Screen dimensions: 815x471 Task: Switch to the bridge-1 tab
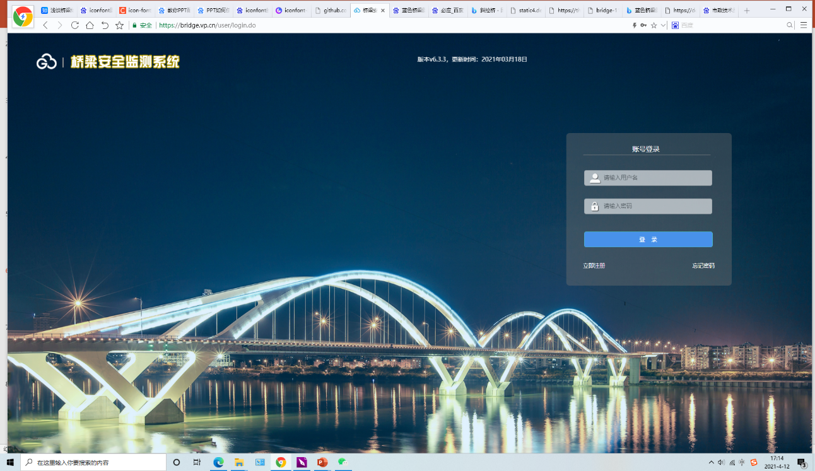point(602,11)
